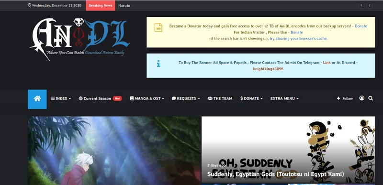The height and width of the screenshot is (185, 383).
Task: Click the Donate link for backup servers
Action: (x=361, y=26)
